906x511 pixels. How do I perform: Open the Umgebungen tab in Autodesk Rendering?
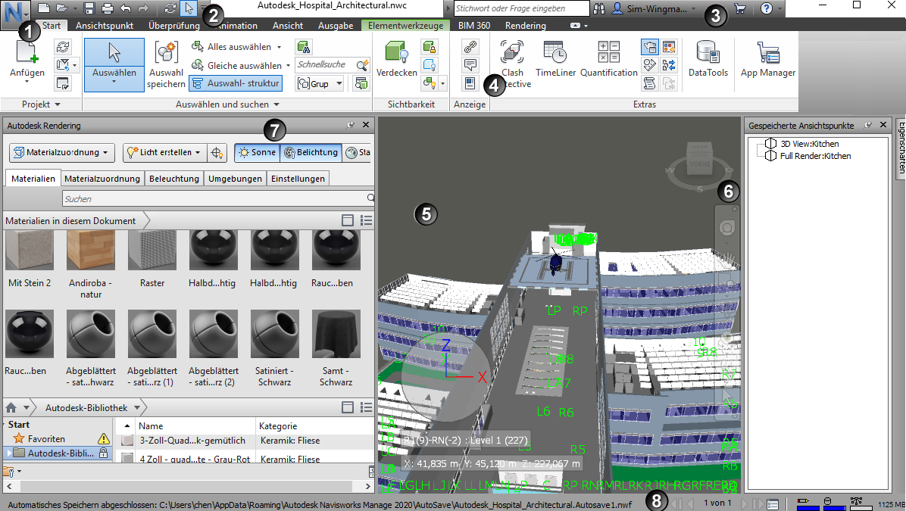235,179
